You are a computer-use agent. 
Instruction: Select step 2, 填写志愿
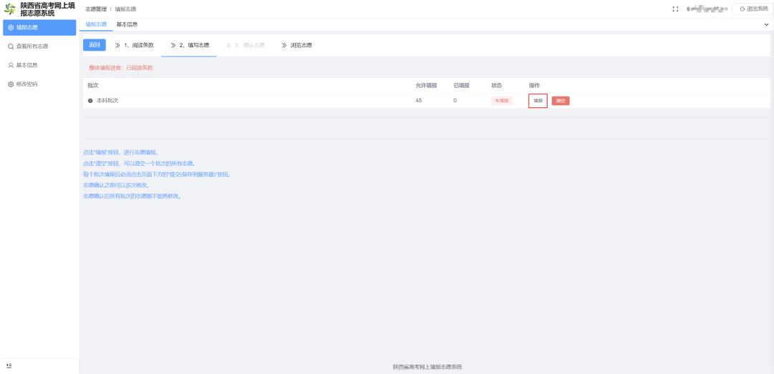click(x=190, y=45)
